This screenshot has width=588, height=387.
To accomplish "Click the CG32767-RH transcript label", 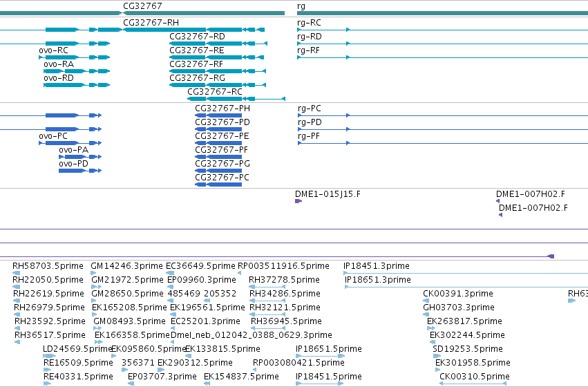I will pos(151,23).
